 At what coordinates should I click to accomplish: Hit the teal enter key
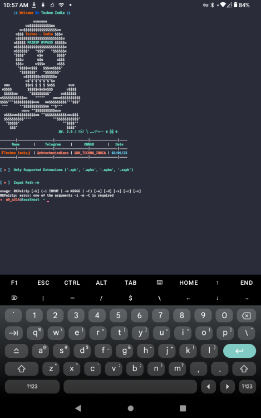click(239, 351)
